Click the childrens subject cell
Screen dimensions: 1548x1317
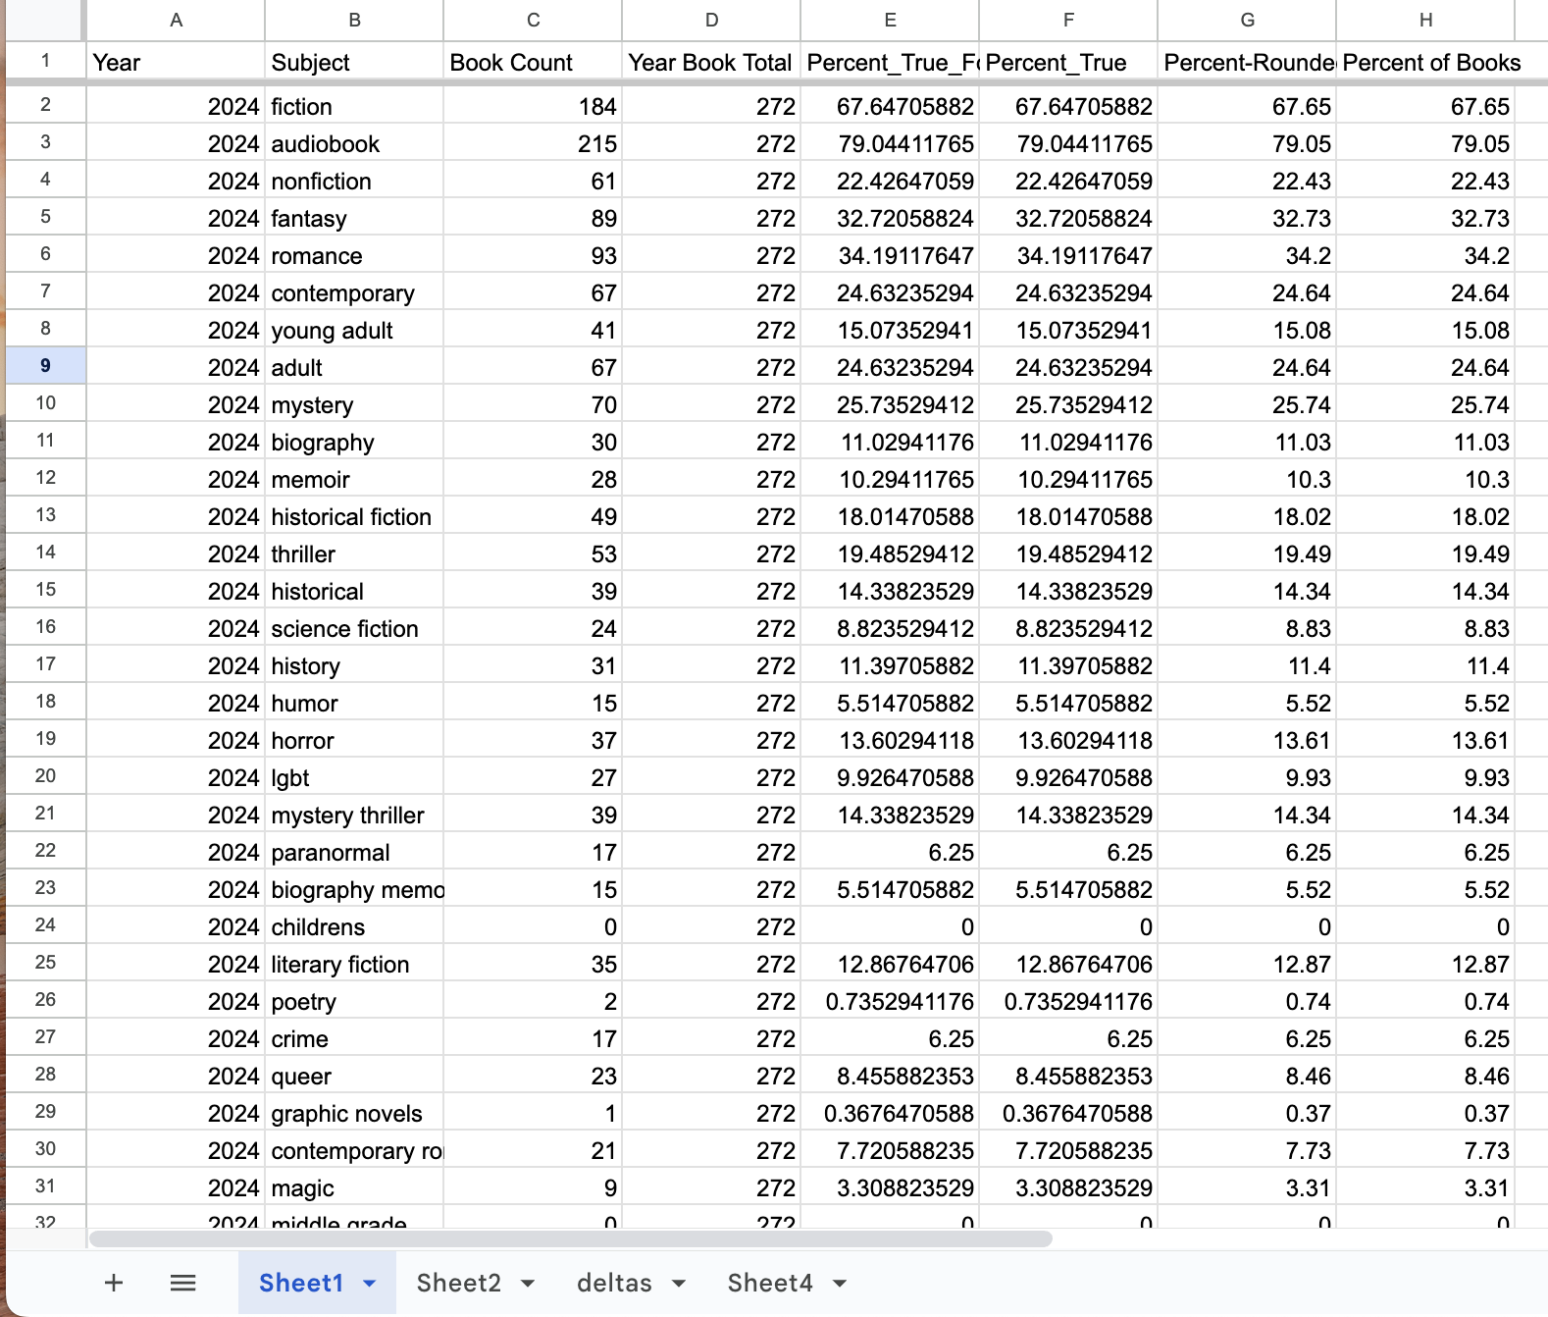click(354, 926)
